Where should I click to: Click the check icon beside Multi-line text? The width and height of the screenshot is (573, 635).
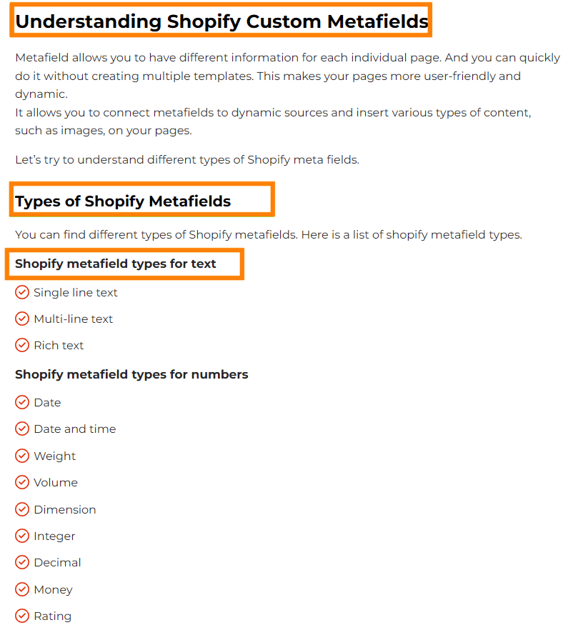coord(22,319)
